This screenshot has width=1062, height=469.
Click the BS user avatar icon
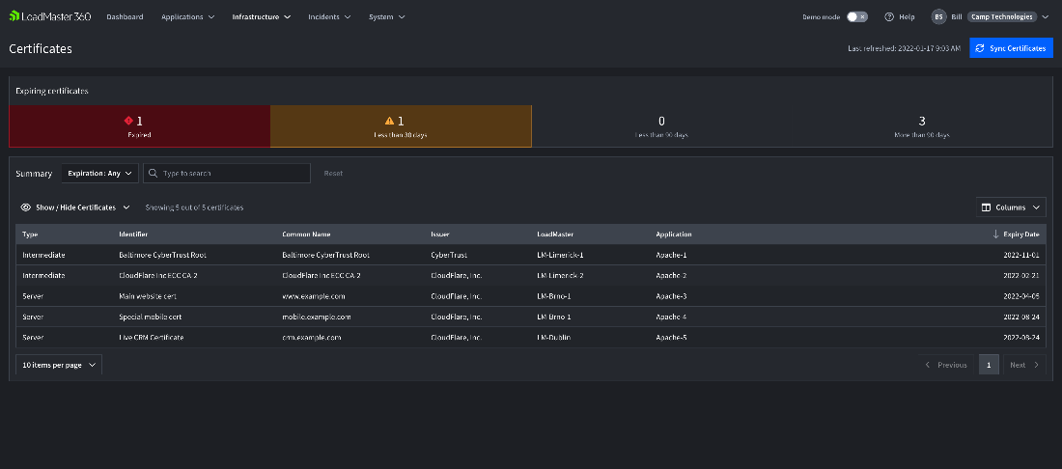tap(938, 16)
